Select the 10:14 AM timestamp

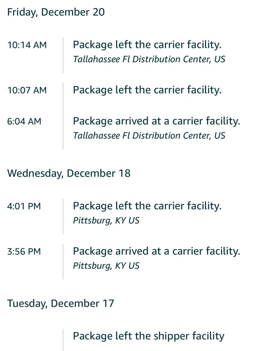click(x=27, y=45)
